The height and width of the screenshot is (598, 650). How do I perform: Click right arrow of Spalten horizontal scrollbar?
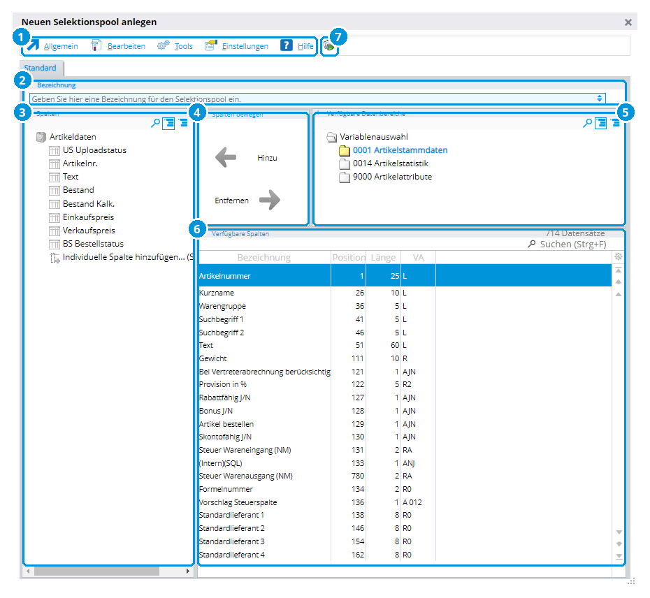coord(188,571)
